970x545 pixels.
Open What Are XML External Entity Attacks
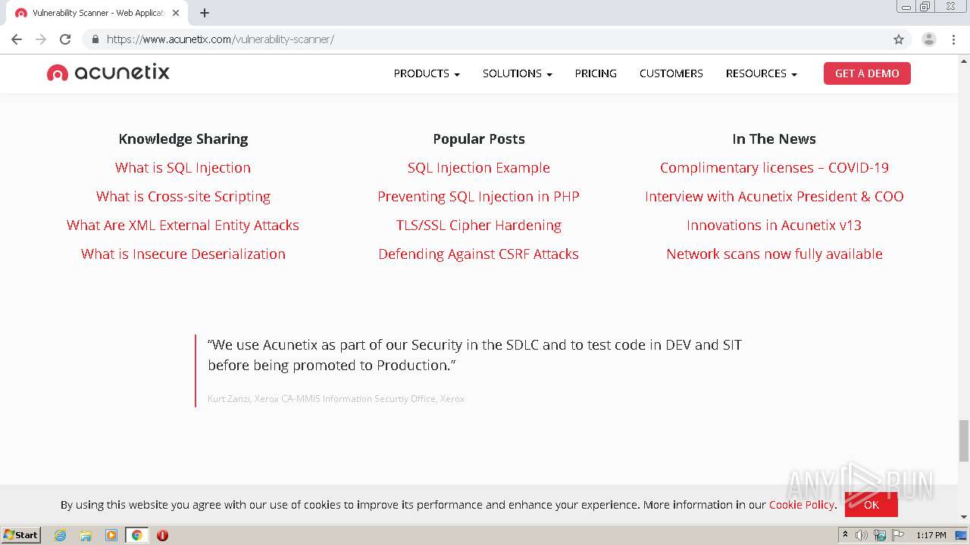click(x=183, y=225)
